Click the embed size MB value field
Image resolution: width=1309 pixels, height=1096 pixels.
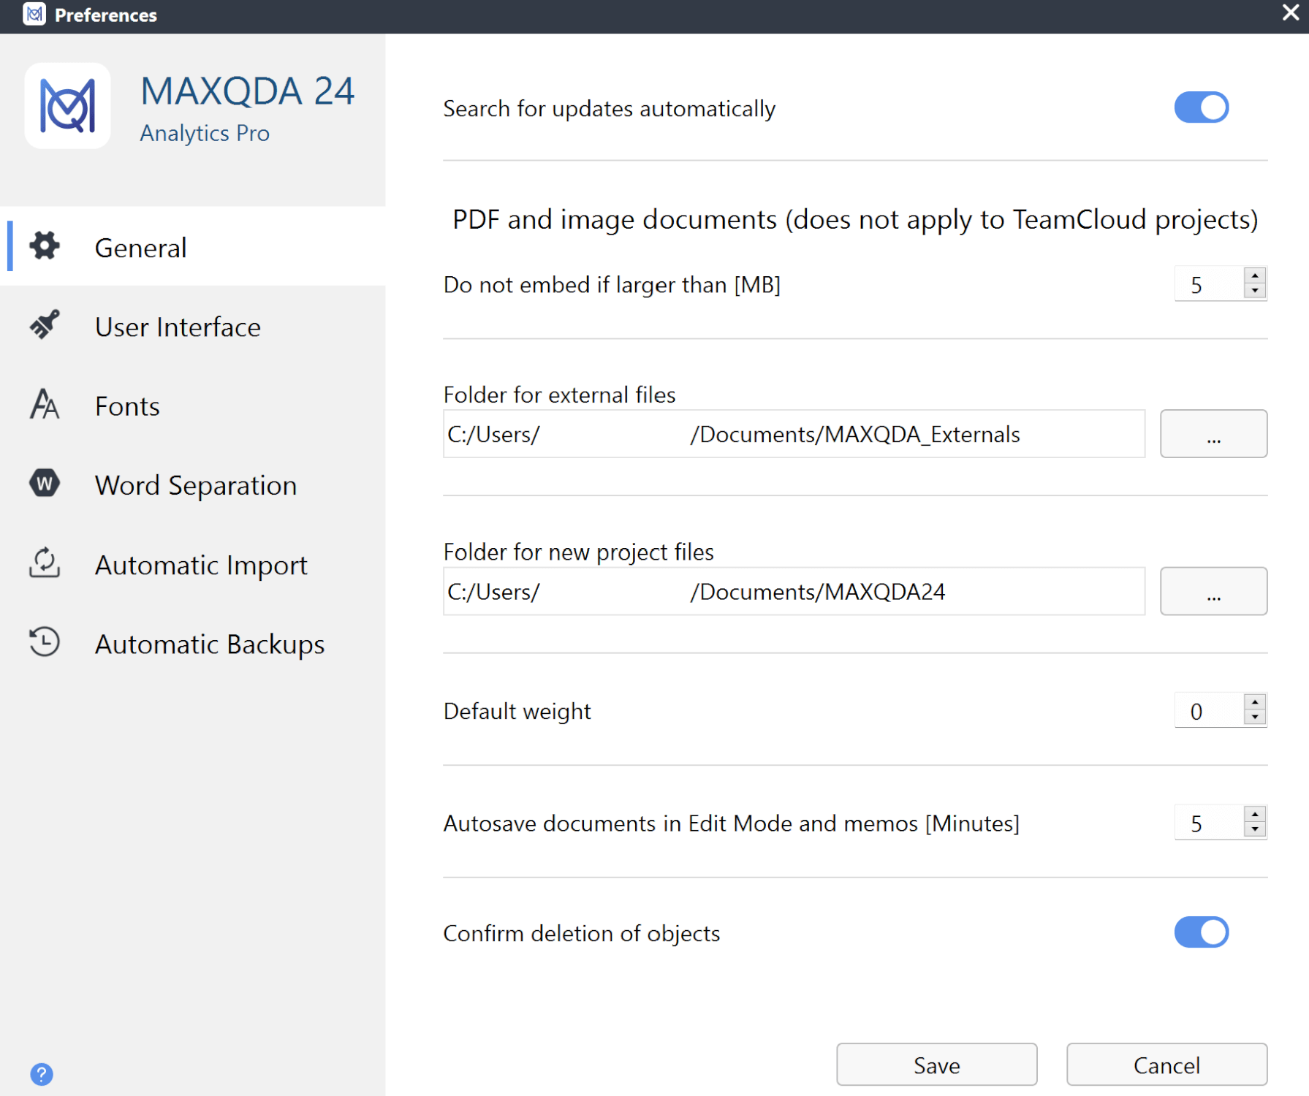(x=1209, y=284)
